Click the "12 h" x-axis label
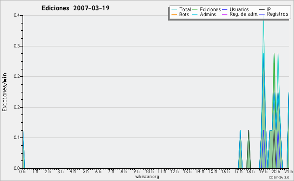This screenshot has width=294, height=181. click(174, 171)
